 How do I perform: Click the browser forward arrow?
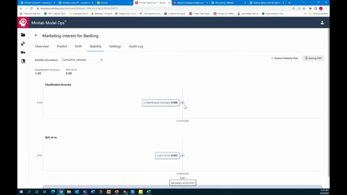[26, 9]
